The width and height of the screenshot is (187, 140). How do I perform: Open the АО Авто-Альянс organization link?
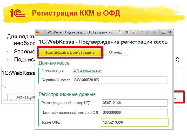click(x=88, y=71)
